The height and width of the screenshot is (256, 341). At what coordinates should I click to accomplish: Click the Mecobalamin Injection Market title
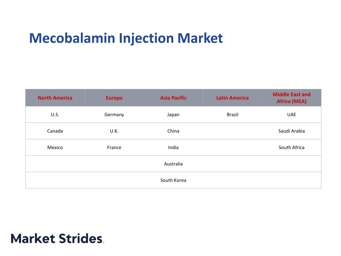pyautogui.click(x=126, y=38)
